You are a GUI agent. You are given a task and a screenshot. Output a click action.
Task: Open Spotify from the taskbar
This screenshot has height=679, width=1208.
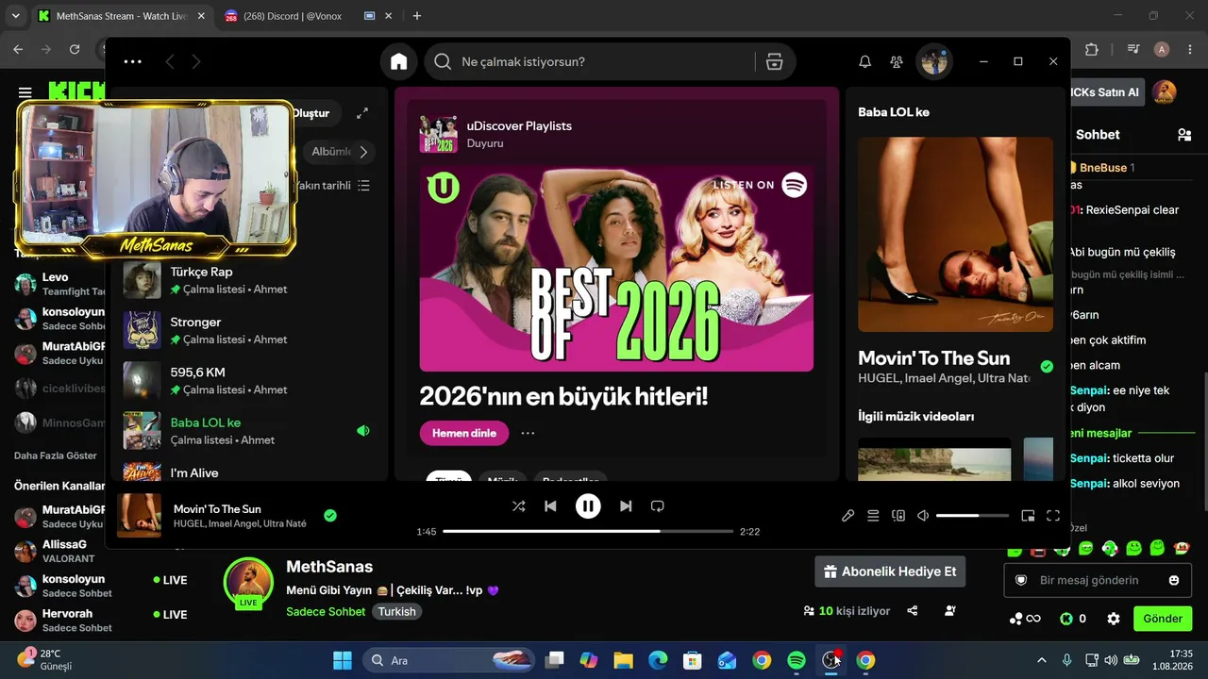click(x=797, y=660)
